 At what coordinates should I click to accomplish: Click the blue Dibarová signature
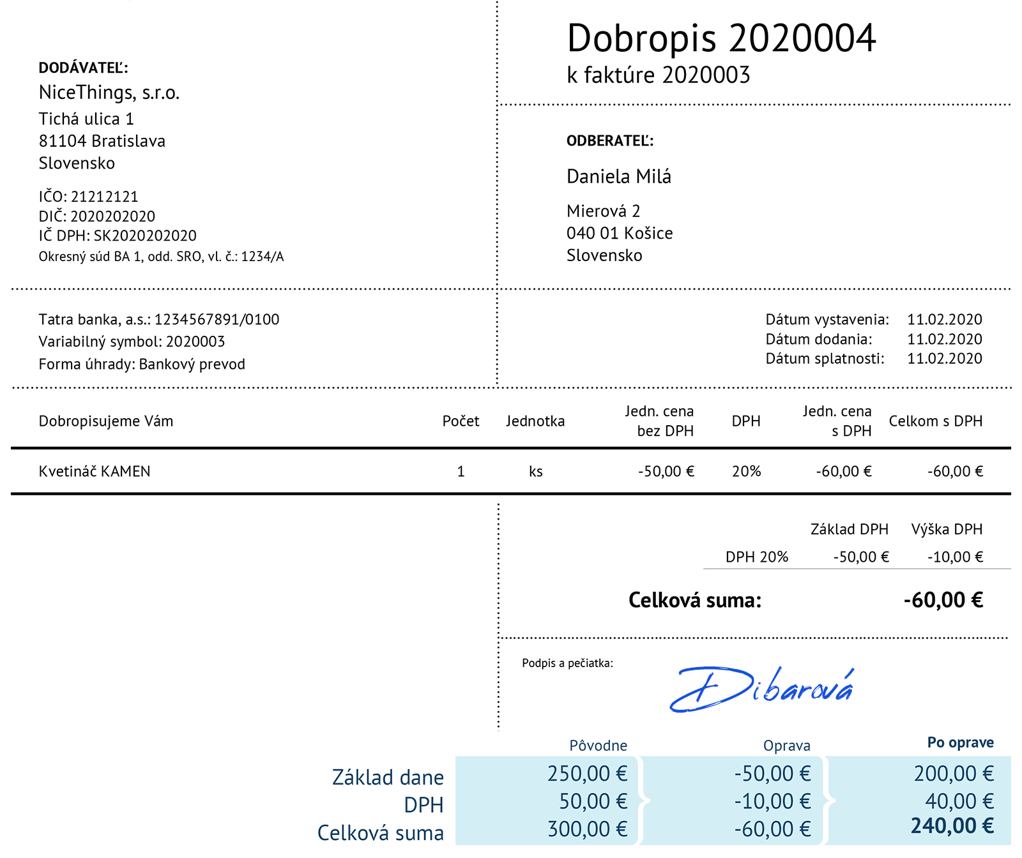click(x=761, y=689)
